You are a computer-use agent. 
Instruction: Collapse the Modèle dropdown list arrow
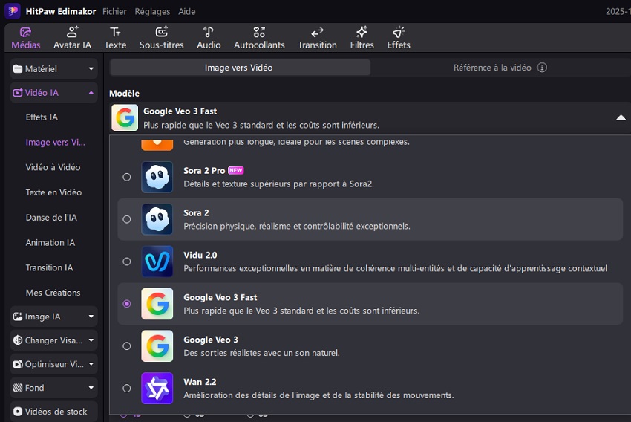click(x=621, y=117)
